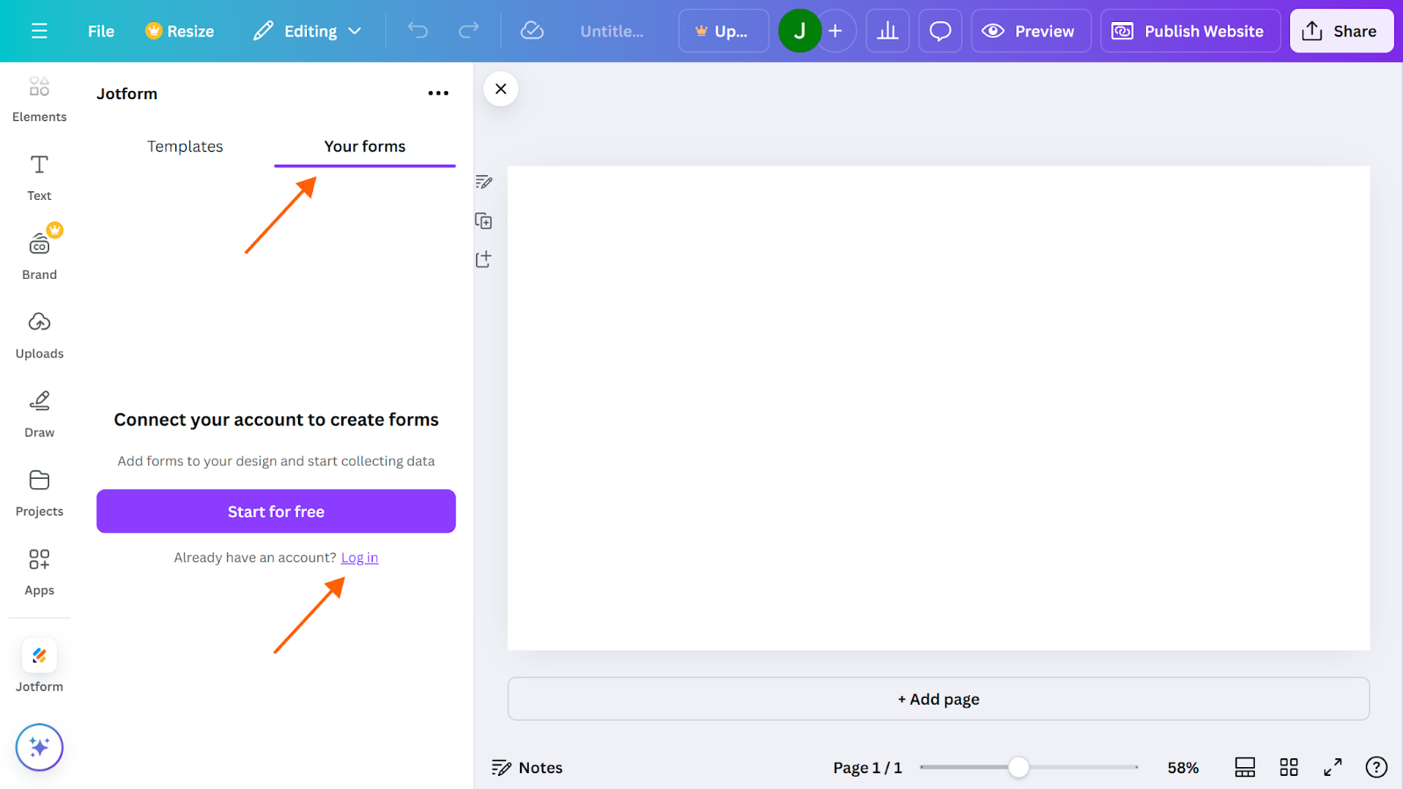Enter fullscreen presentation view

1332,767
